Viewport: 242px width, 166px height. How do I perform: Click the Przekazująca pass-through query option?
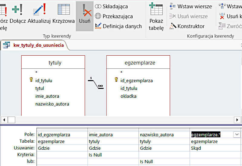click(x=114, y=16)
